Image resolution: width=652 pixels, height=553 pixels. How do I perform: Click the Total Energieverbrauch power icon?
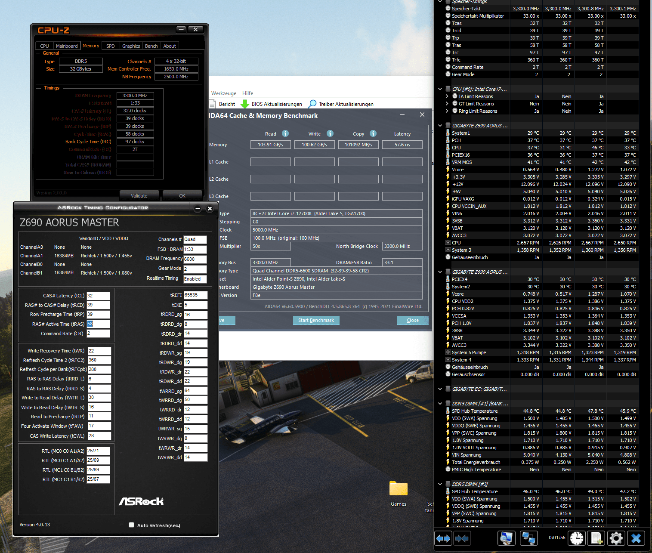click(448, 462)
